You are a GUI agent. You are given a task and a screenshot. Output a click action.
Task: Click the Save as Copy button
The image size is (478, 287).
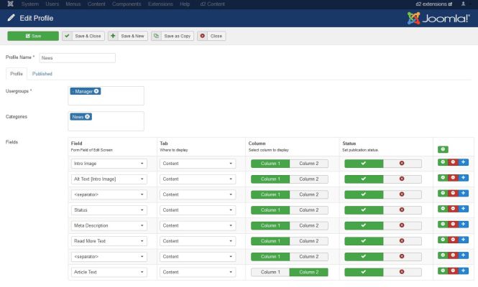[x=173, y=36]
